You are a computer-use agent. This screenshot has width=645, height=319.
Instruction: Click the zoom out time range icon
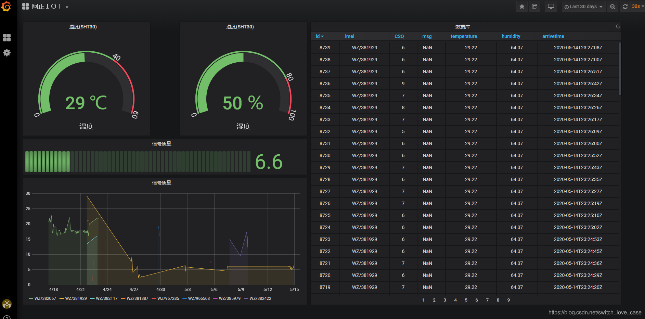point(612,7)
